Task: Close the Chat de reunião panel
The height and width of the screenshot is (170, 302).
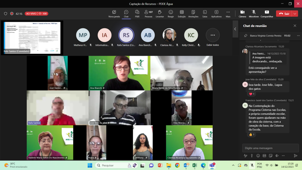Action: (x=295, y=26)
